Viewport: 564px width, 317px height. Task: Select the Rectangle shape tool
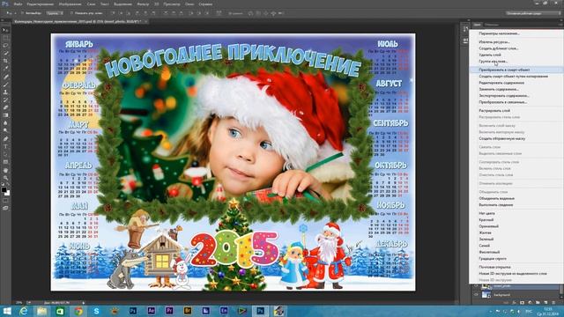coord(5,162)
